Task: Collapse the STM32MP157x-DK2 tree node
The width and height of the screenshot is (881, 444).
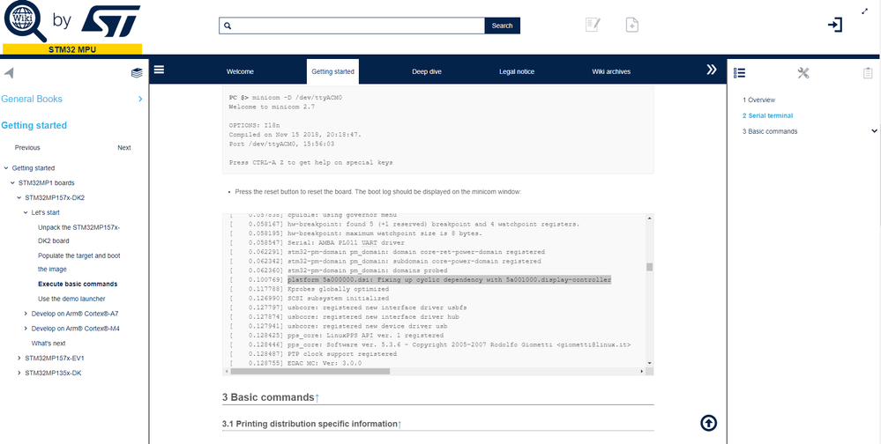Action: (19, 197)
